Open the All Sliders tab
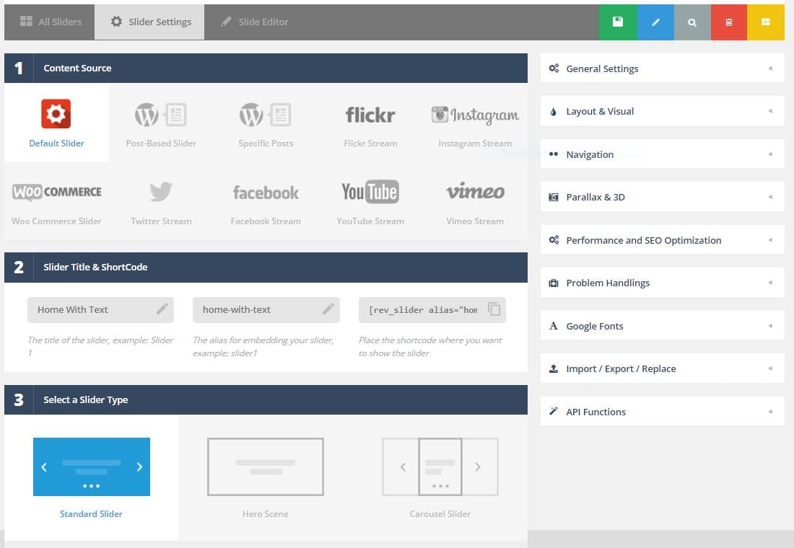 tap(50, 22)
